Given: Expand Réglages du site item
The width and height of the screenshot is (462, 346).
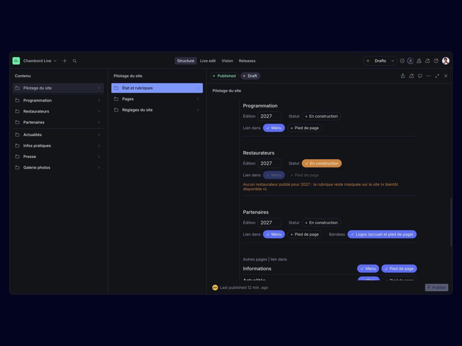Looking at the screenshot, I should click(157, 110).
